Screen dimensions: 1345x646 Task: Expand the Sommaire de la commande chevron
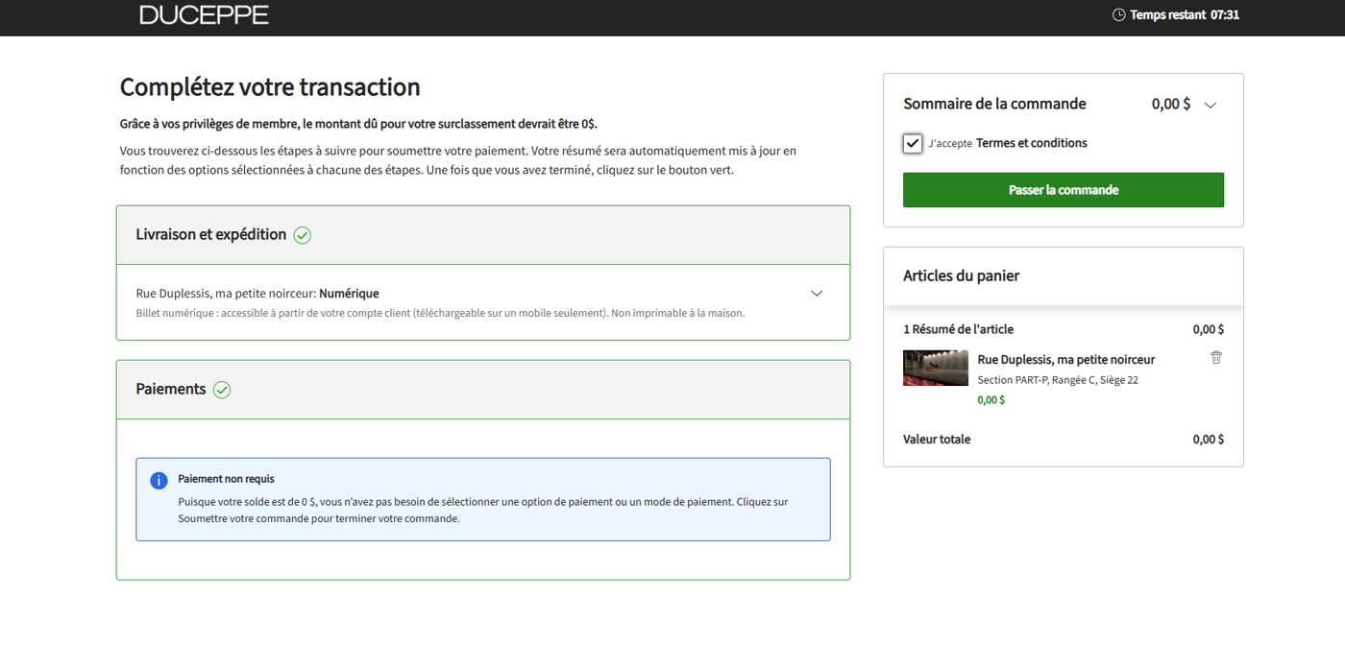click(1210, 106)
